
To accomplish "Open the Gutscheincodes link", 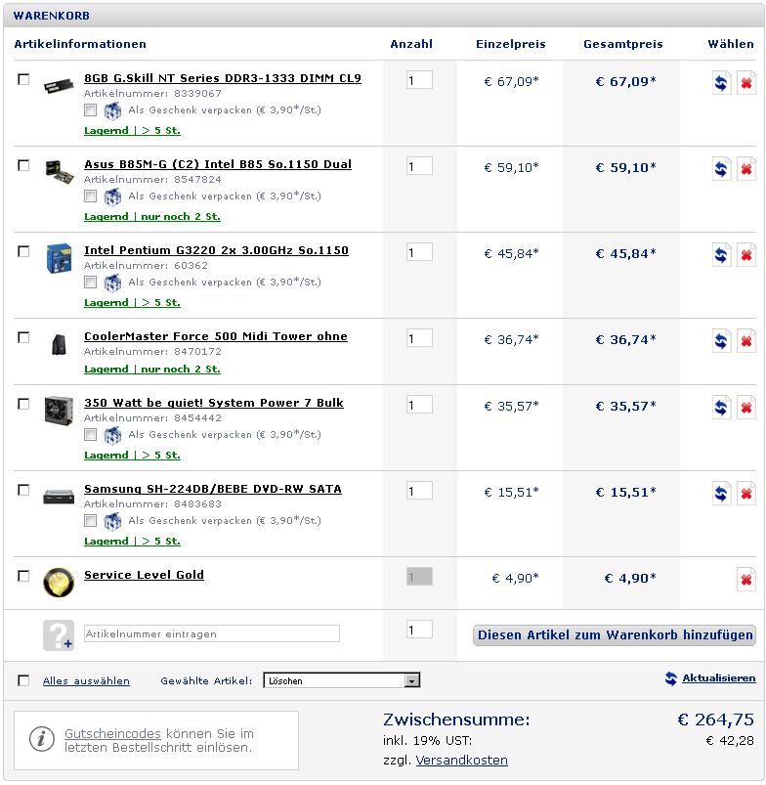I will pyautogui.click(x=112, y=734).
